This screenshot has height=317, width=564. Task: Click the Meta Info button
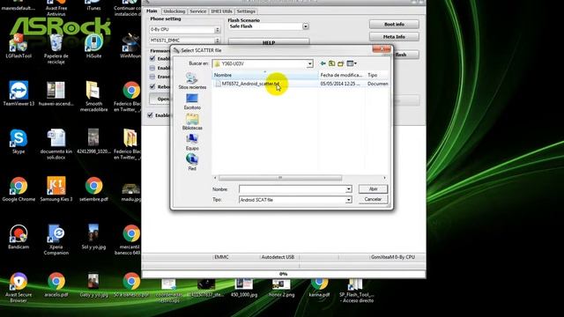(394, 37)
